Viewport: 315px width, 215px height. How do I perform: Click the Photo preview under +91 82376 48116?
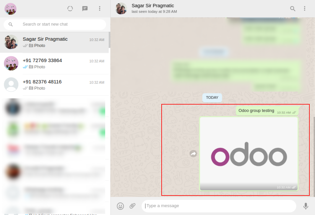click(40, 88)
